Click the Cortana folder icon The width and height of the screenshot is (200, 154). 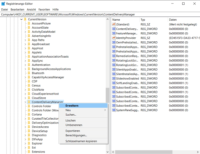coord(29,114)
